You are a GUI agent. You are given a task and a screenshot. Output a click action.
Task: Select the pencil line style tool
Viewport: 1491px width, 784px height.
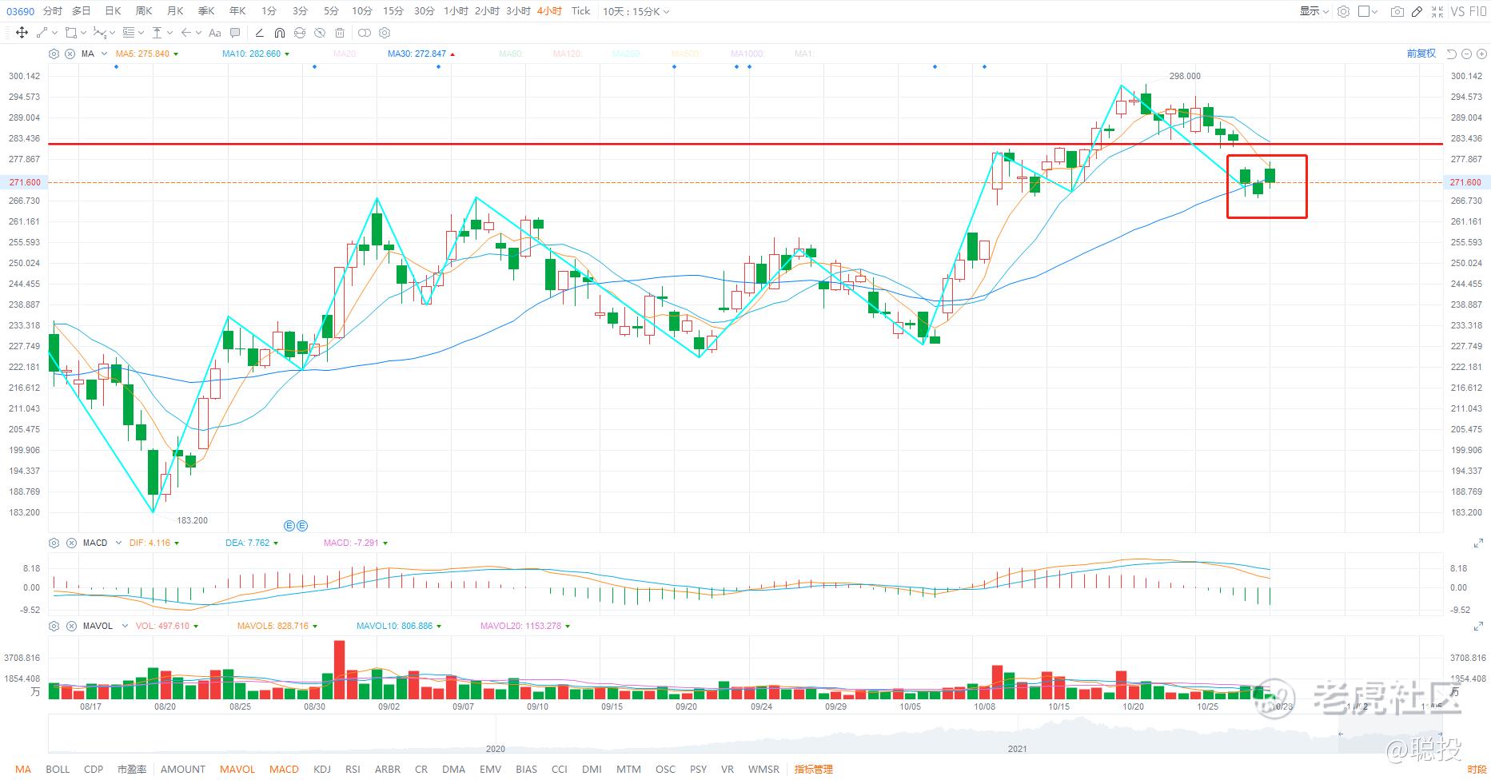click(259, 33)
